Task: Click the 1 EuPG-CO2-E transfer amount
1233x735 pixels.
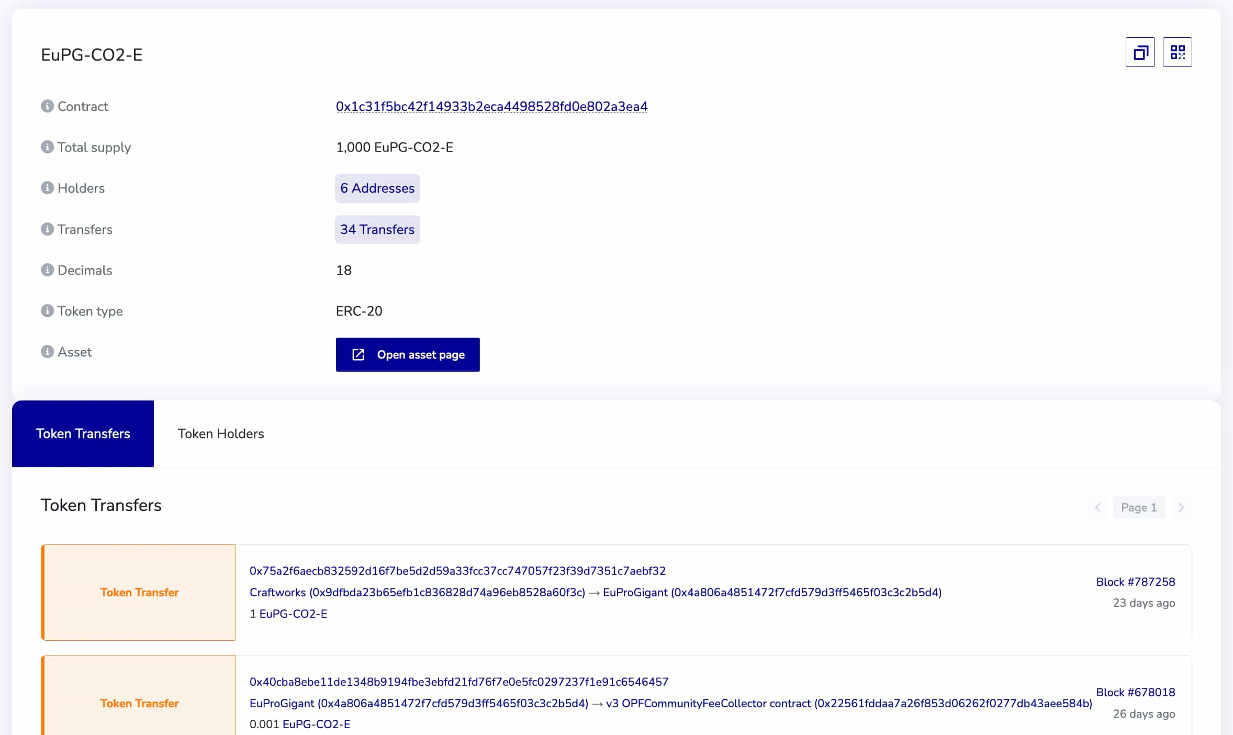Action: [288, 614]
